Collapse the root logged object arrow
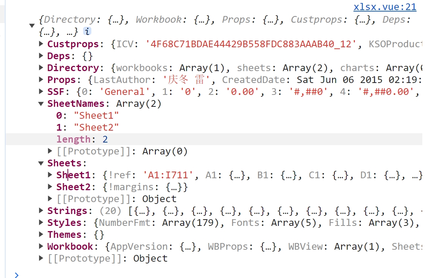Viewport: 435px width, 278px height. pos(32,26)
